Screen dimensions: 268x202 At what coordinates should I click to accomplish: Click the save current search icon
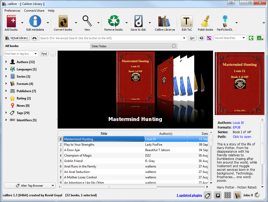(x=260, y=38)
